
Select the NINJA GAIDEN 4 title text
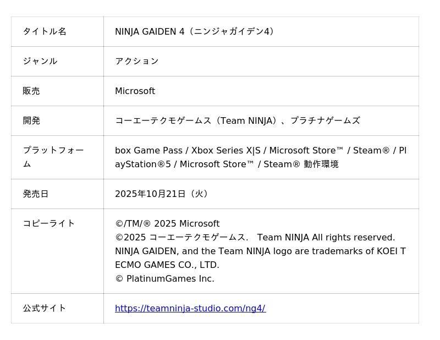[195, 31]
